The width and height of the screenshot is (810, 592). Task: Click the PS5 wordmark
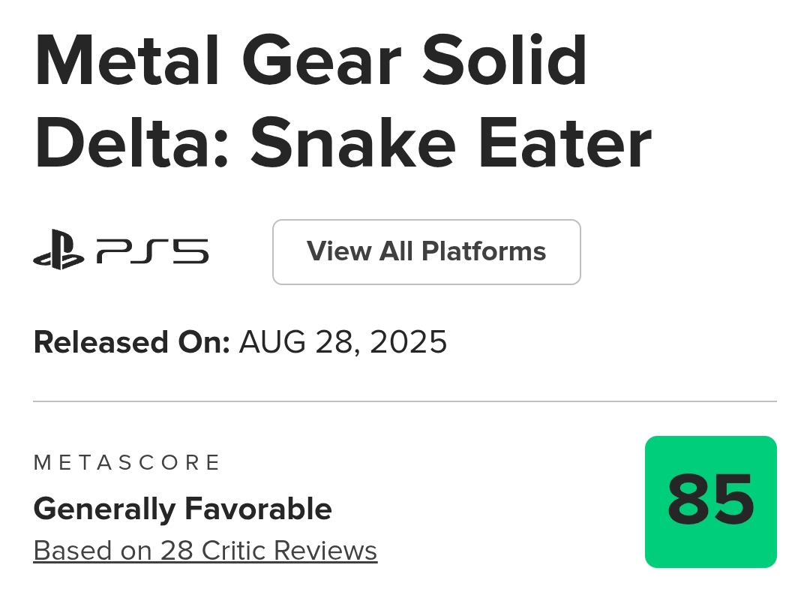click(152, 251)
